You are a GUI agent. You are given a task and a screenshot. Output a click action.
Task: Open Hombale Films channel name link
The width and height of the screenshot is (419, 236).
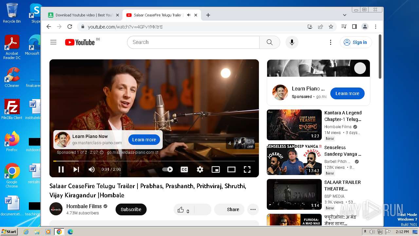click(84, 206)
